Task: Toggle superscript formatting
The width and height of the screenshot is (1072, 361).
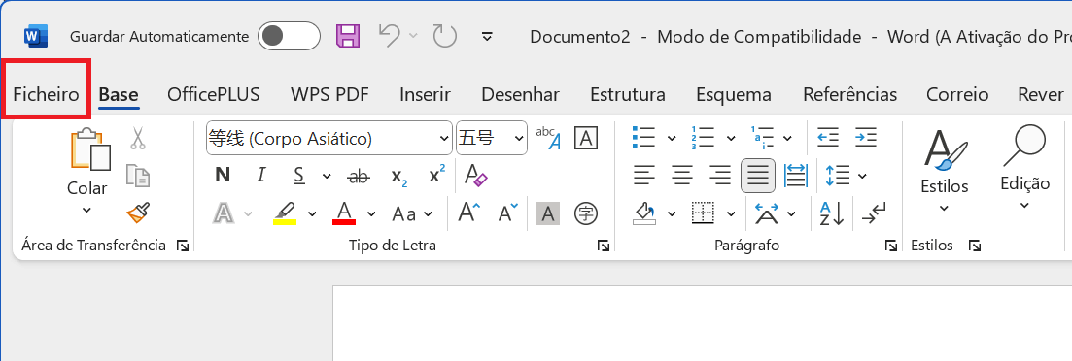Action: [437, 175]
